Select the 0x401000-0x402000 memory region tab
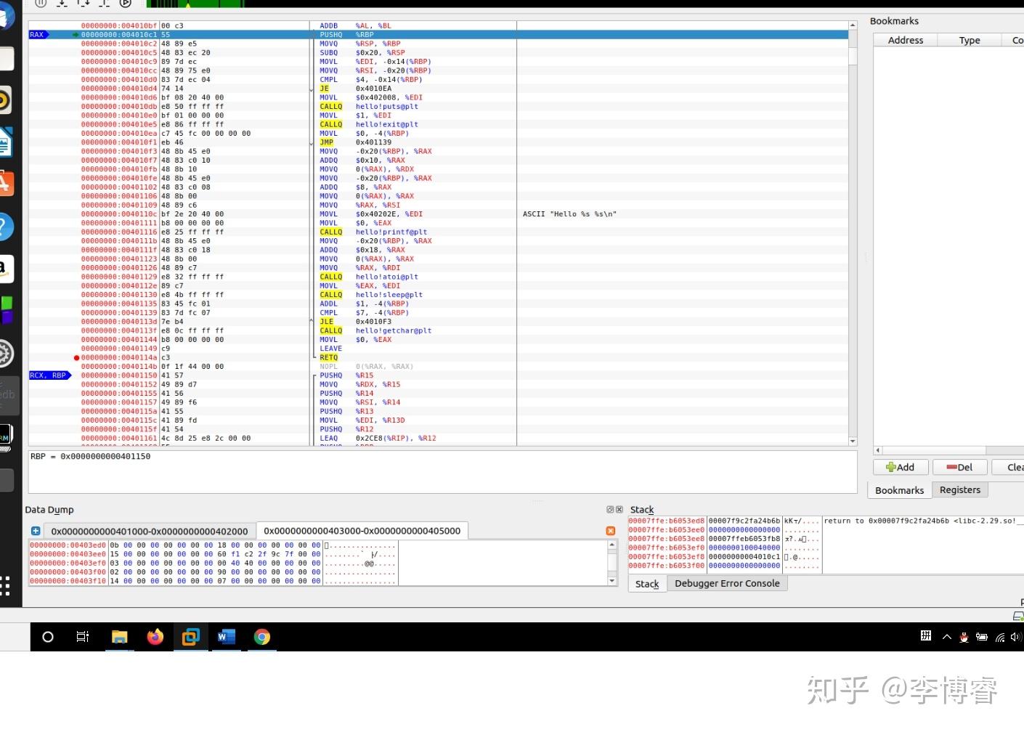Viewport: 1024px width, 732px height. point(149,531)
